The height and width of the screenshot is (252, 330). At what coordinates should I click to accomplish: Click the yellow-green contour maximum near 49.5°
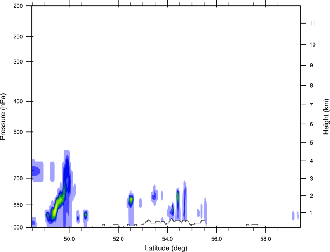(56, 209)
